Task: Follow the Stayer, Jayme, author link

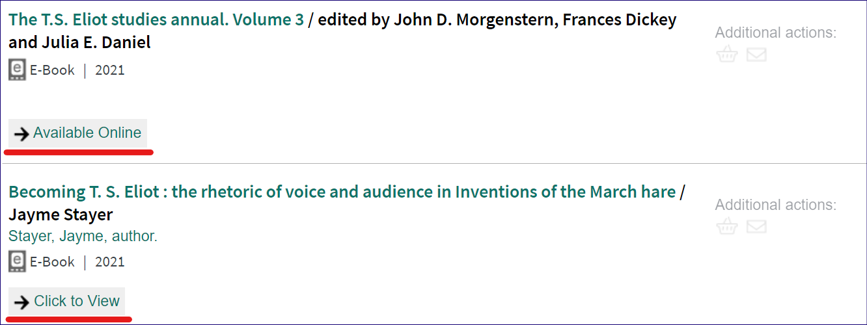Action: click(83, 236)
